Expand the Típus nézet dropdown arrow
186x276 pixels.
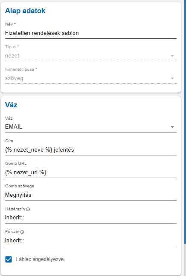(172, 56)
